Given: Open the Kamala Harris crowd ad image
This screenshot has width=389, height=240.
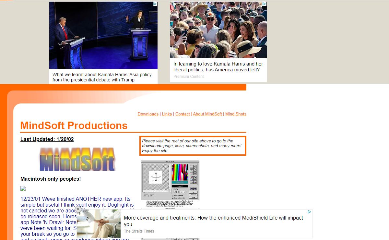Looking at the screenshot, I should 218,30.
